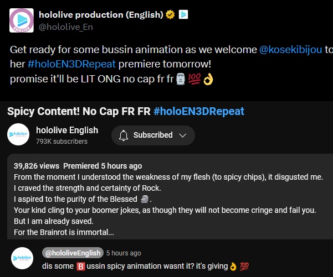Image resolution: width=333 pixels, height=277 pixels.
Task: Open the #holoEN3DRepeat hashtag in video title
Action: [x=199, y=111]
